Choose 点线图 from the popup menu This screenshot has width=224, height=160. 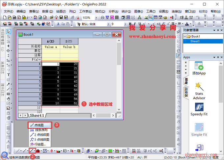(40, 125)
